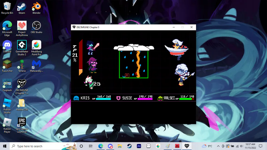
Task: Open the MediBang Paint Pro desktop icon
Action: (x=36, y=48)
